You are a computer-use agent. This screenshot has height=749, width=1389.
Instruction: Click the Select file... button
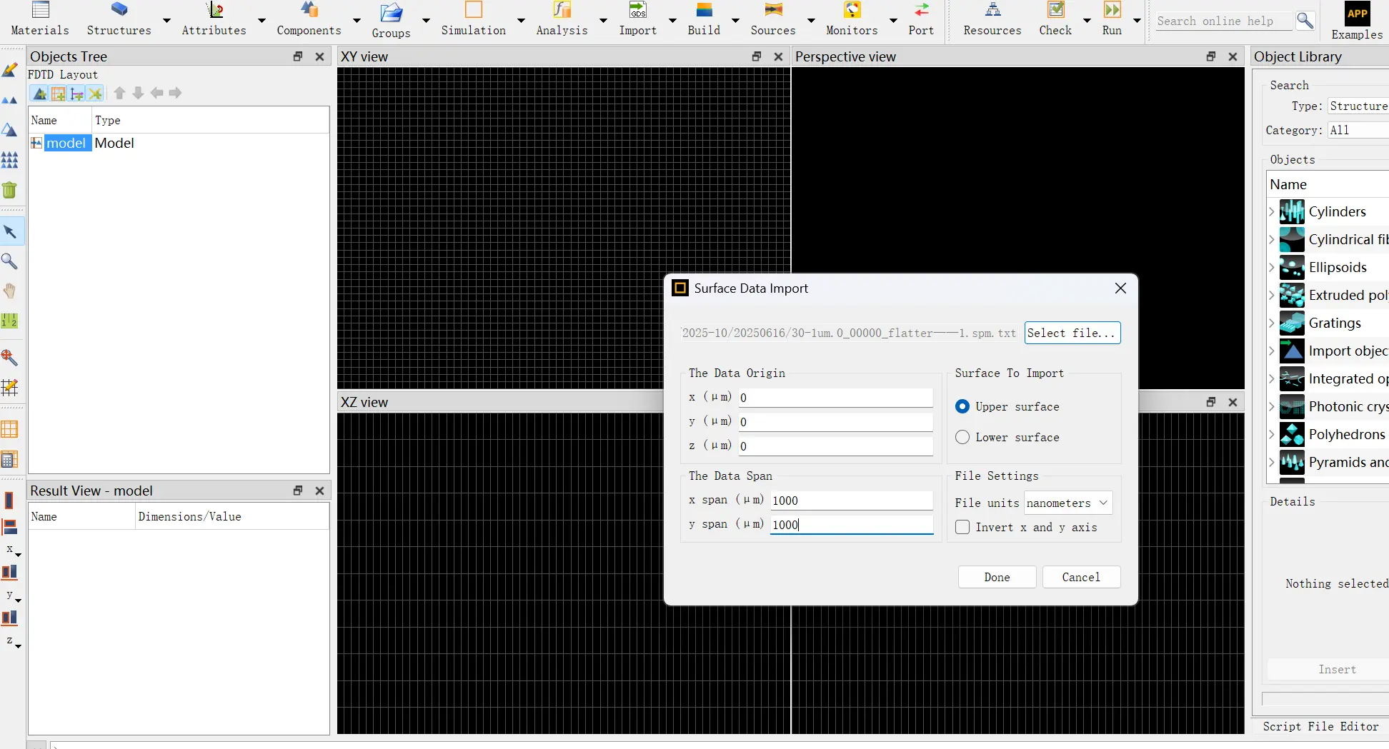(1072, 333)
